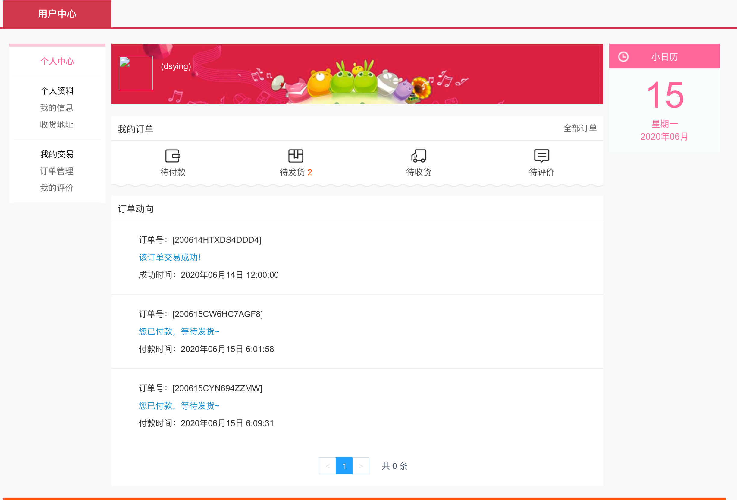Click status link for order 200615CYN694ZZMW
Viewport: 737px width, 500px height.
[179, 406]
